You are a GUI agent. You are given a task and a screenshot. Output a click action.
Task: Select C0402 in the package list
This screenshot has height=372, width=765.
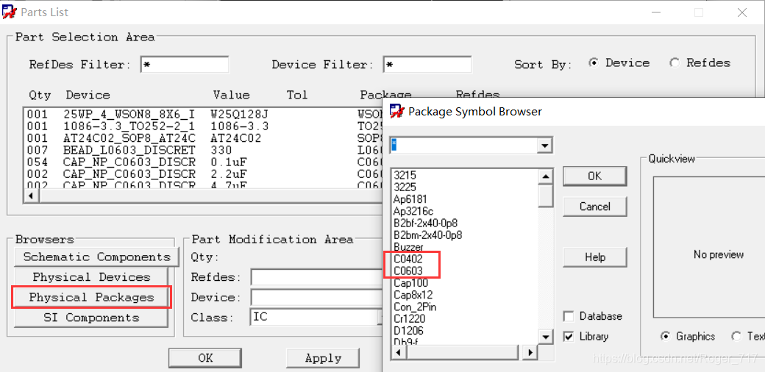[x=408, y=259]
